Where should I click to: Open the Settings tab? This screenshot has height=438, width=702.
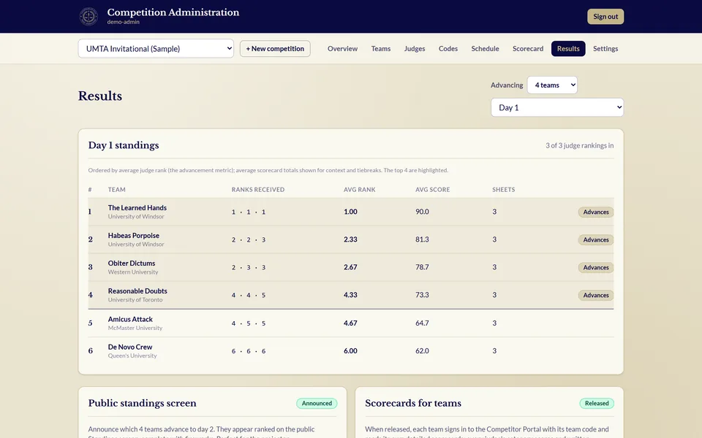tap(605, 49)
